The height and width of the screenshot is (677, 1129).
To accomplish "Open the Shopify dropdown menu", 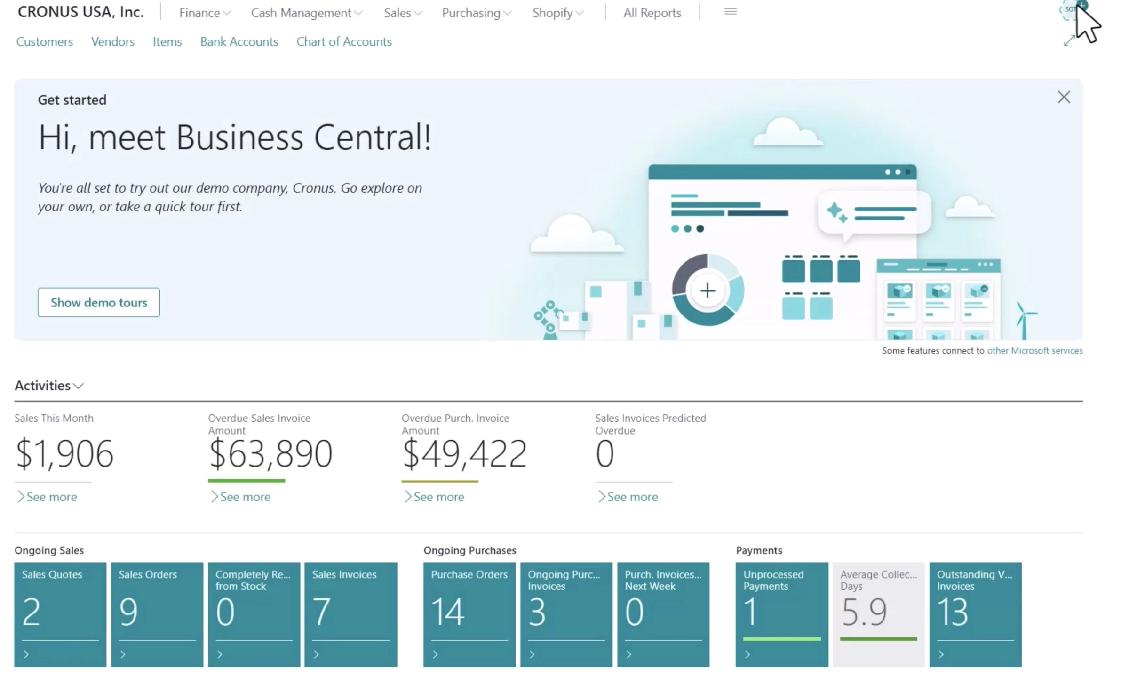I will (557, 13).
